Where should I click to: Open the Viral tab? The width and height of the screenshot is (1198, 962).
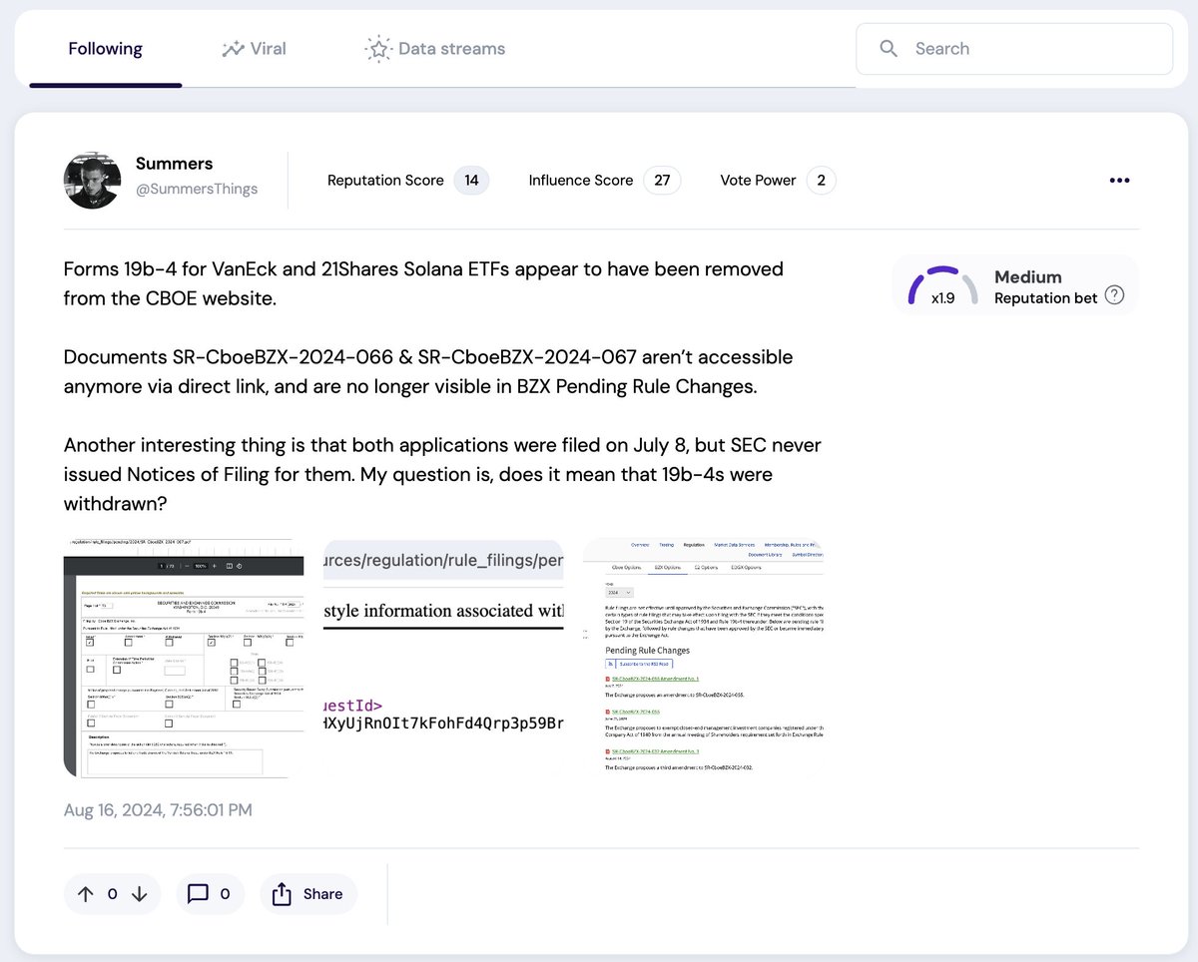(254, 49)
